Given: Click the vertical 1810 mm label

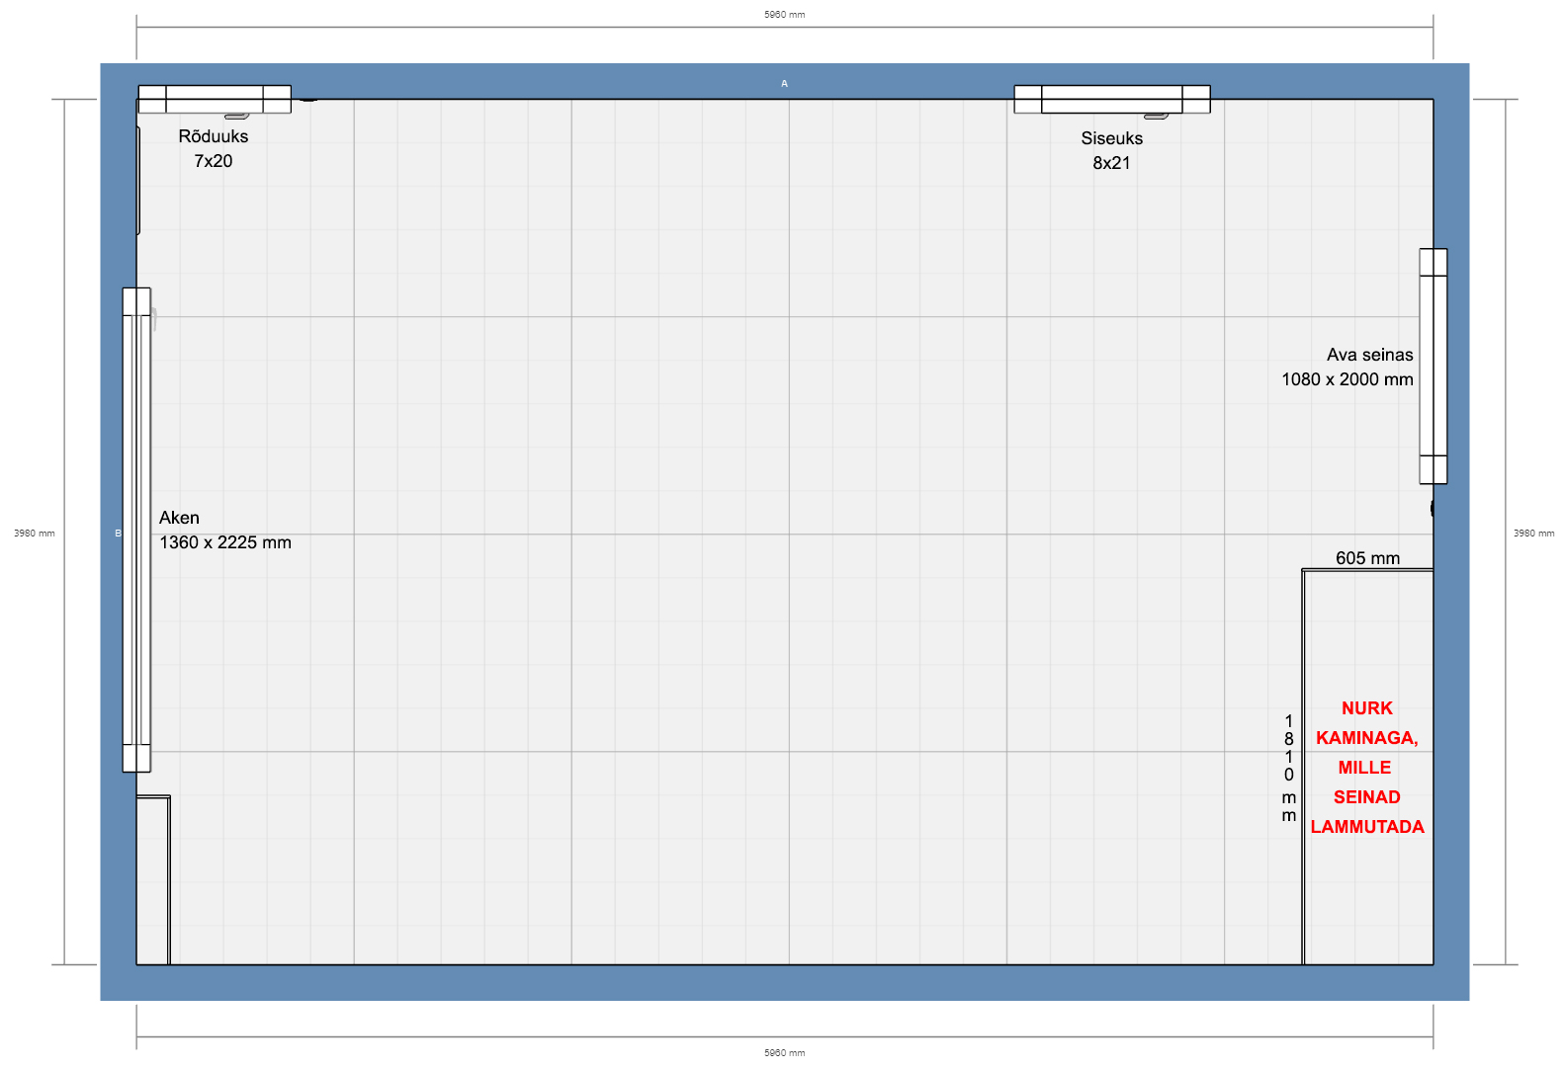Looking at the screenshot, I should point(1288,768).
